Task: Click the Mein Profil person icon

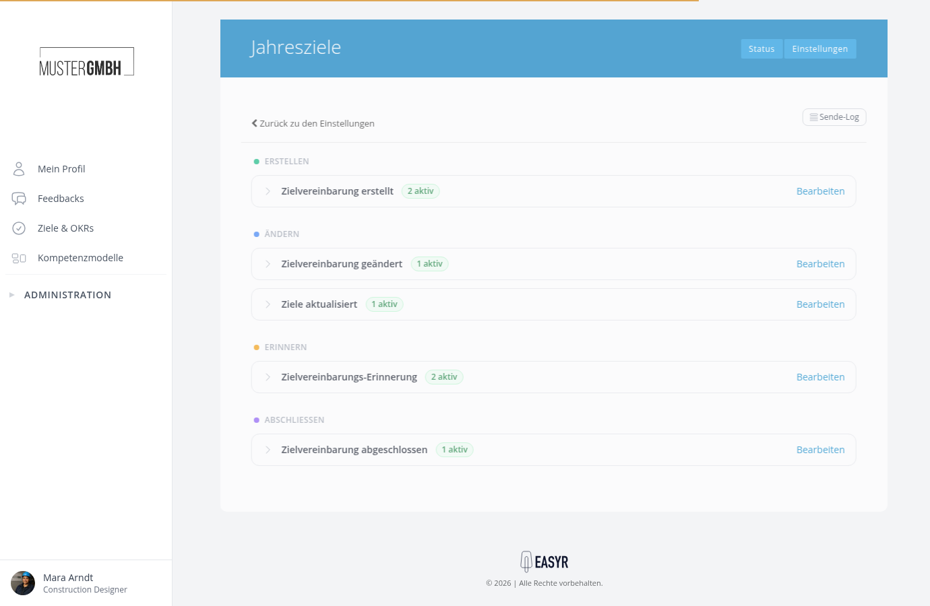Action: pos(19,168)
